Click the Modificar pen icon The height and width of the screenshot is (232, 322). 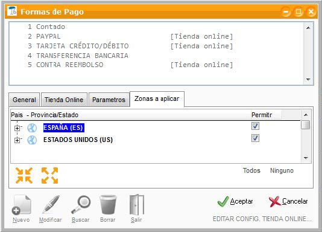tap(51, 205)
